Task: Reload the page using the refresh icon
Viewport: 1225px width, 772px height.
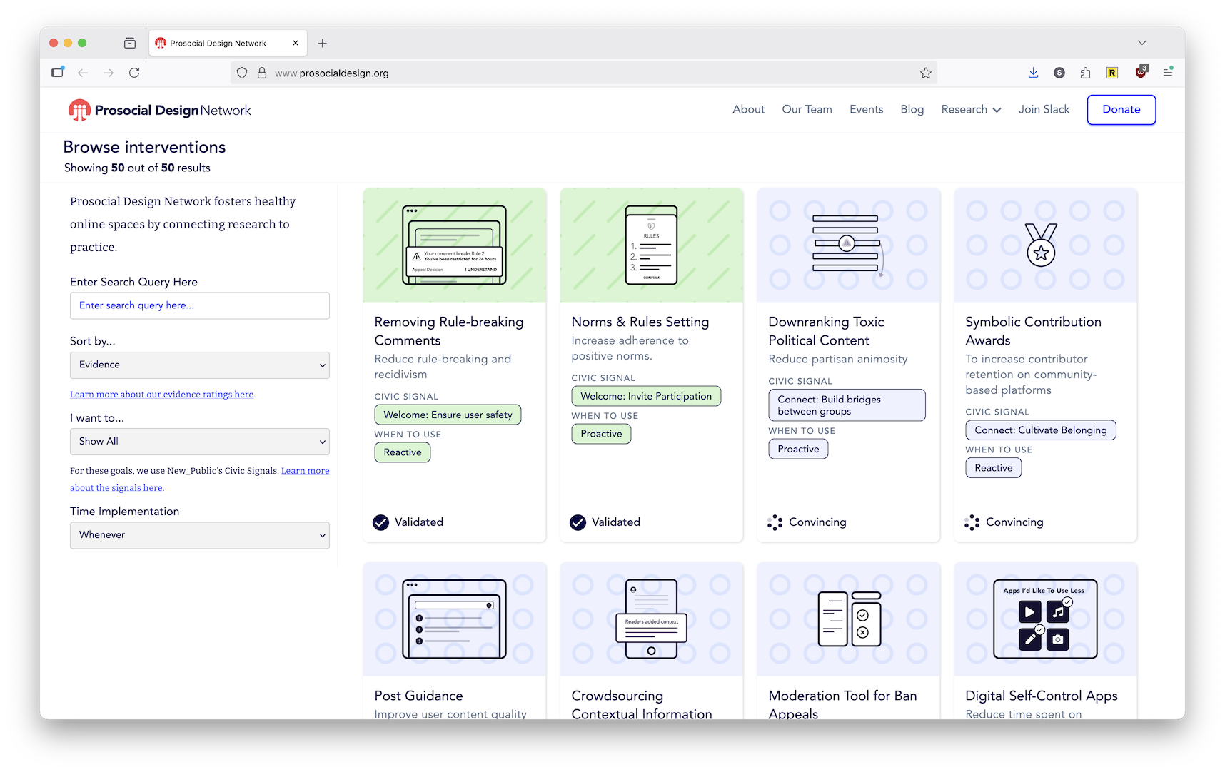Action: pyautogui.click(x=133, y=72)
